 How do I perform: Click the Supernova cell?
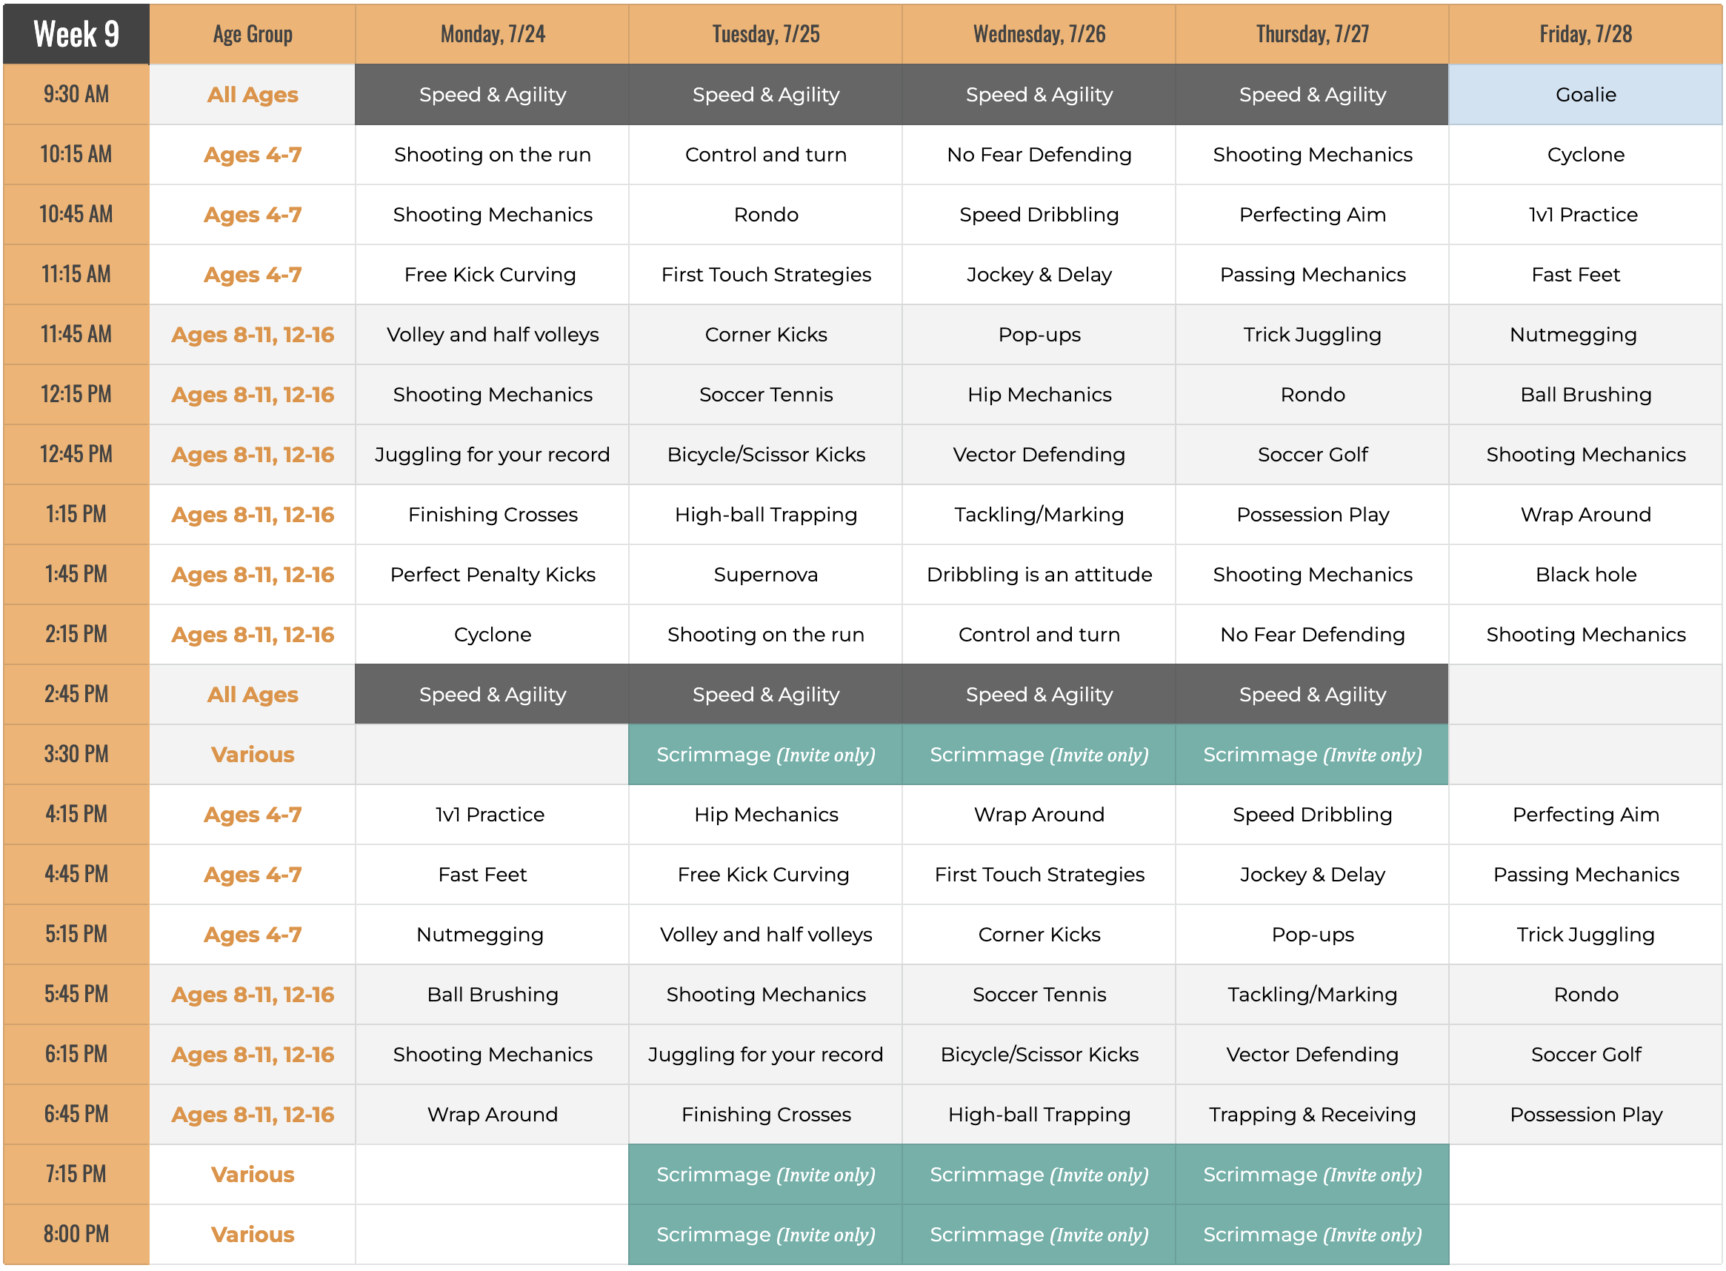pos(766,575)
